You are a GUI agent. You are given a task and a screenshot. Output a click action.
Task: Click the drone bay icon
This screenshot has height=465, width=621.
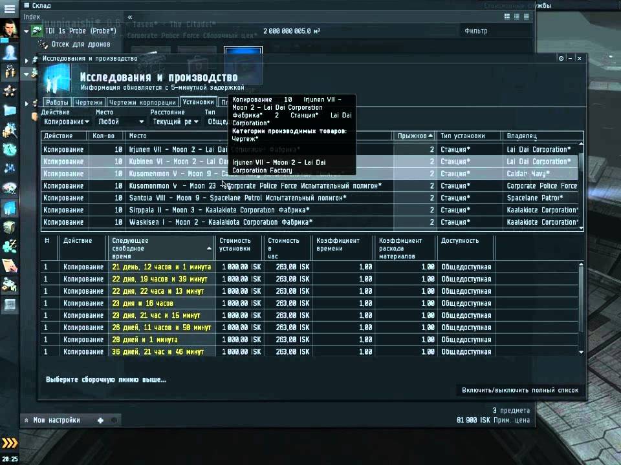click(x=43, y=45)
